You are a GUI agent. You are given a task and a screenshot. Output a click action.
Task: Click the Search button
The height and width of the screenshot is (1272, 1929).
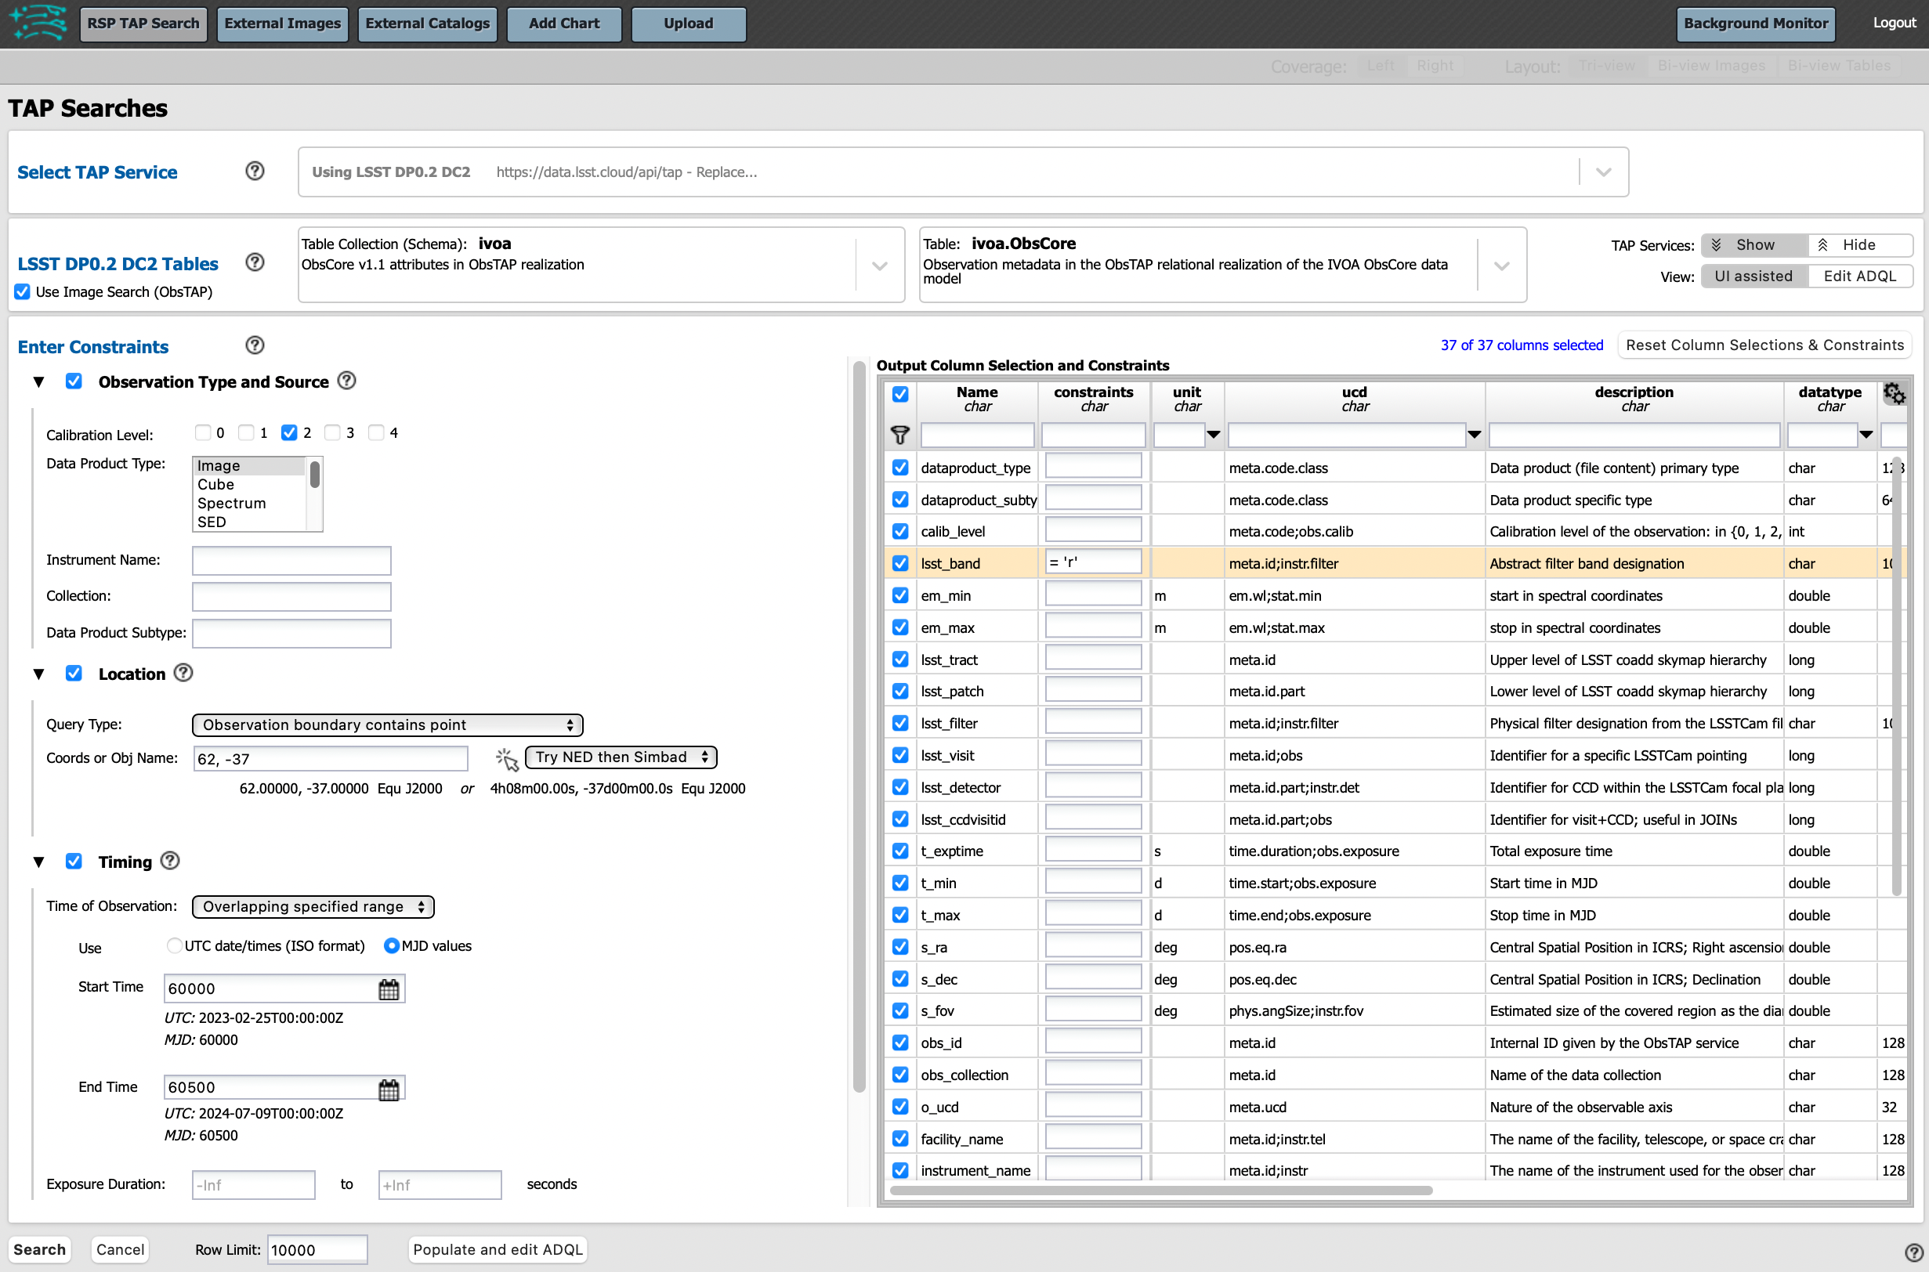tap(40, 1249)
